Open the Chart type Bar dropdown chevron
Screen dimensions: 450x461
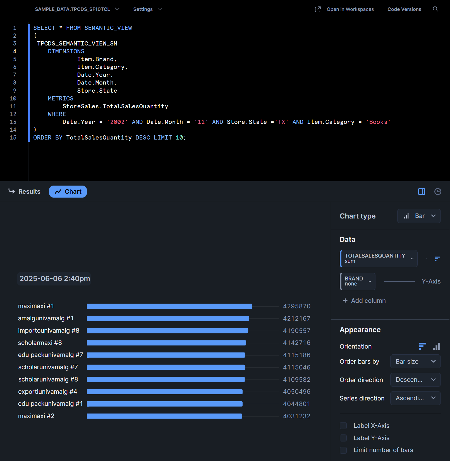coord(433,216)
